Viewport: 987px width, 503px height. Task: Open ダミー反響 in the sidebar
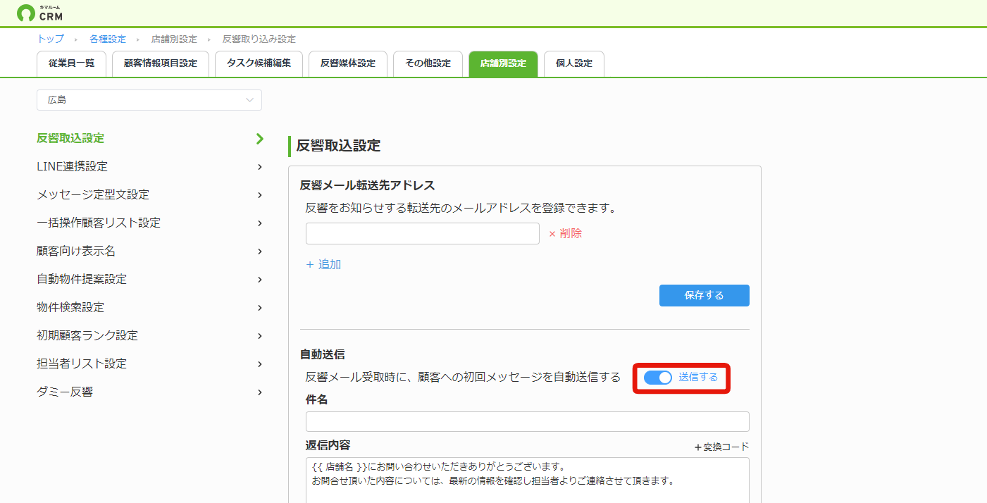[x=65, y=392]
